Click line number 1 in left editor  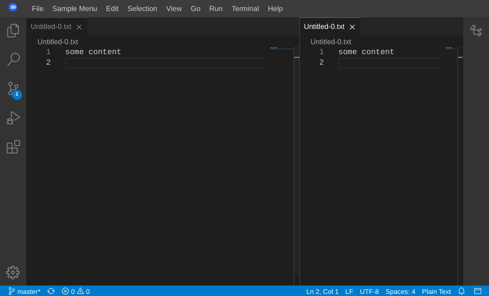48,52
